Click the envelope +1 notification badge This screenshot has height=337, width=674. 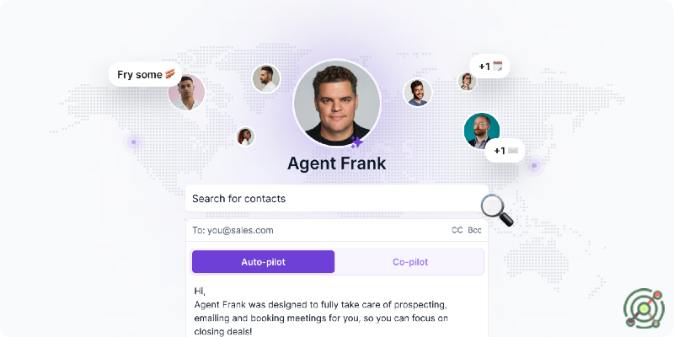(x=505, y=151)
